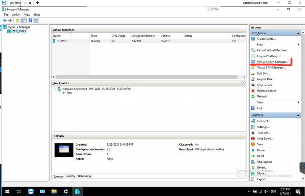Click Stop Service action
Screen dimensions: 305x196
265,85
